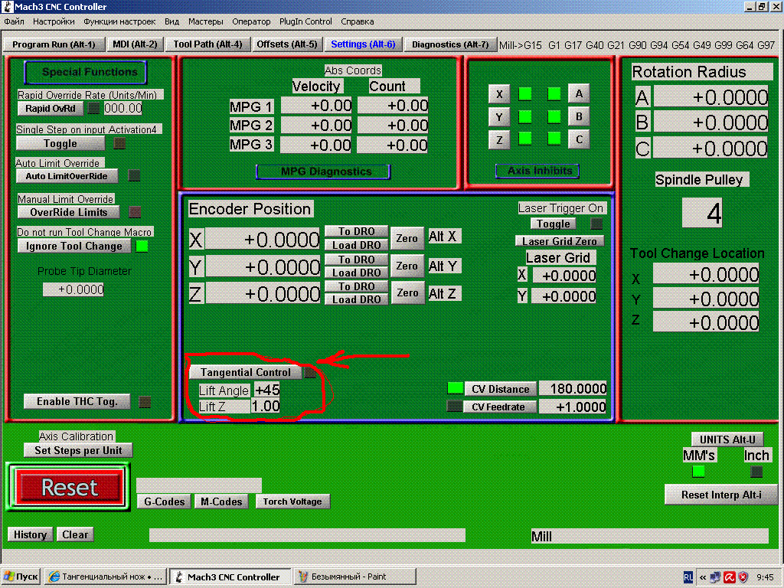Toggle the X axis inhibit LED
The image size is (784, 588).
pyautogui.click(x=525, y=94)
